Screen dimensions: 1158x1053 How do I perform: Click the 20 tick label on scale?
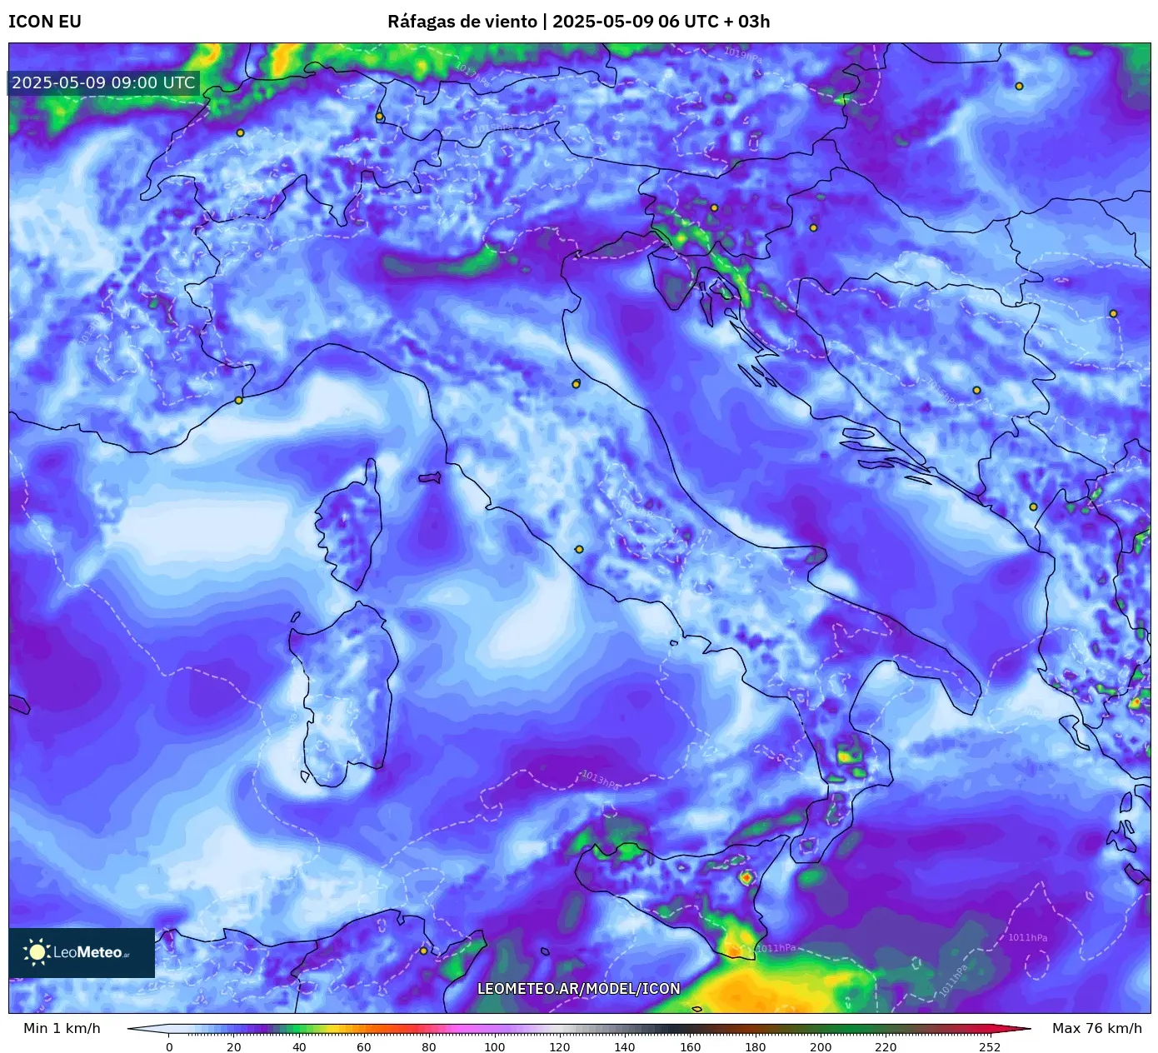pos(234,1047)
